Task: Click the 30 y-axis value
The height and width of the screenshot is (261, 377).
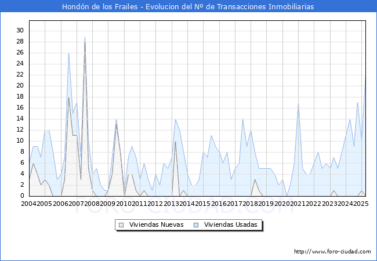Action: [x=20, y=31]
